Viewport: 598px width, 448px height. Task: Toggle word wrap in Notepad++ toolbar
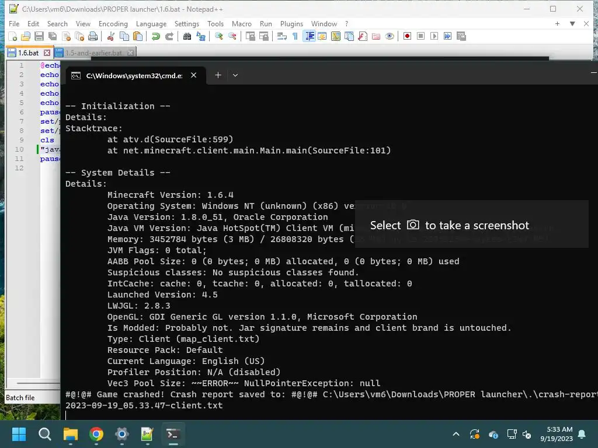click(x=282, y=36)
